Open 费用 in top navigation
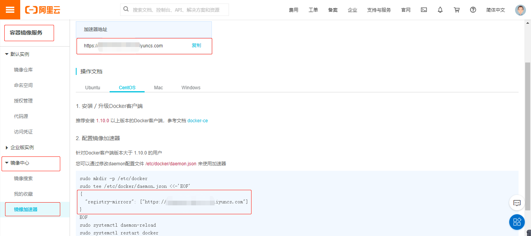This screenshot has height=236, width=531. click(293, 10)
